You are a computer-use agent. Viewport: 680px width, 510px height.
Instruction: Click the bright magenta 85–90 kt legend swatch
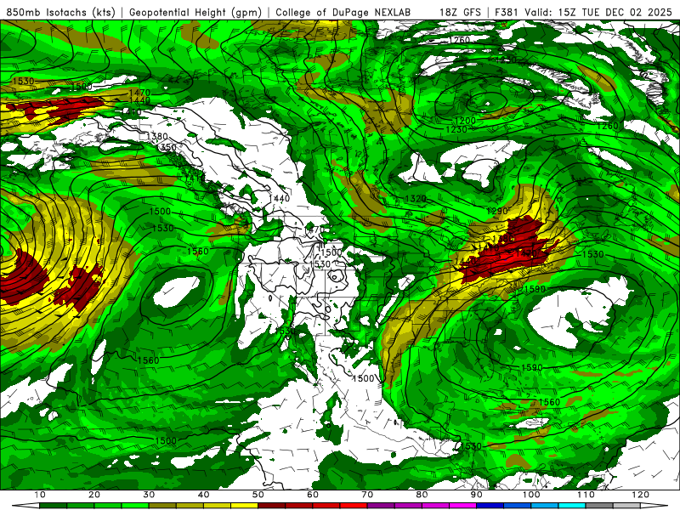(462, 506)
